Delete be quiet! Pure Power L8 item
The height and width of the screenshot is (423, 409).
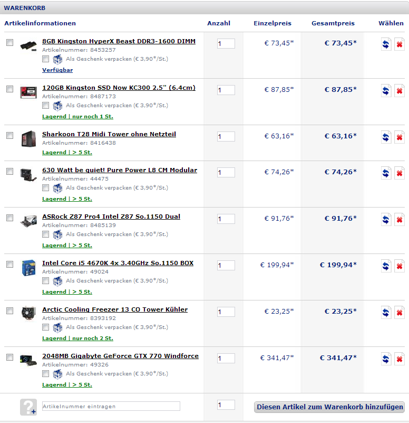click(400, 173)
